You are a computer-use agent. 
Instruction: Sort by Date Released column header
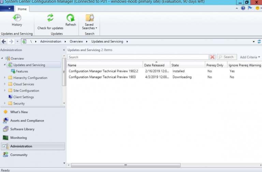tap(157, 65)
